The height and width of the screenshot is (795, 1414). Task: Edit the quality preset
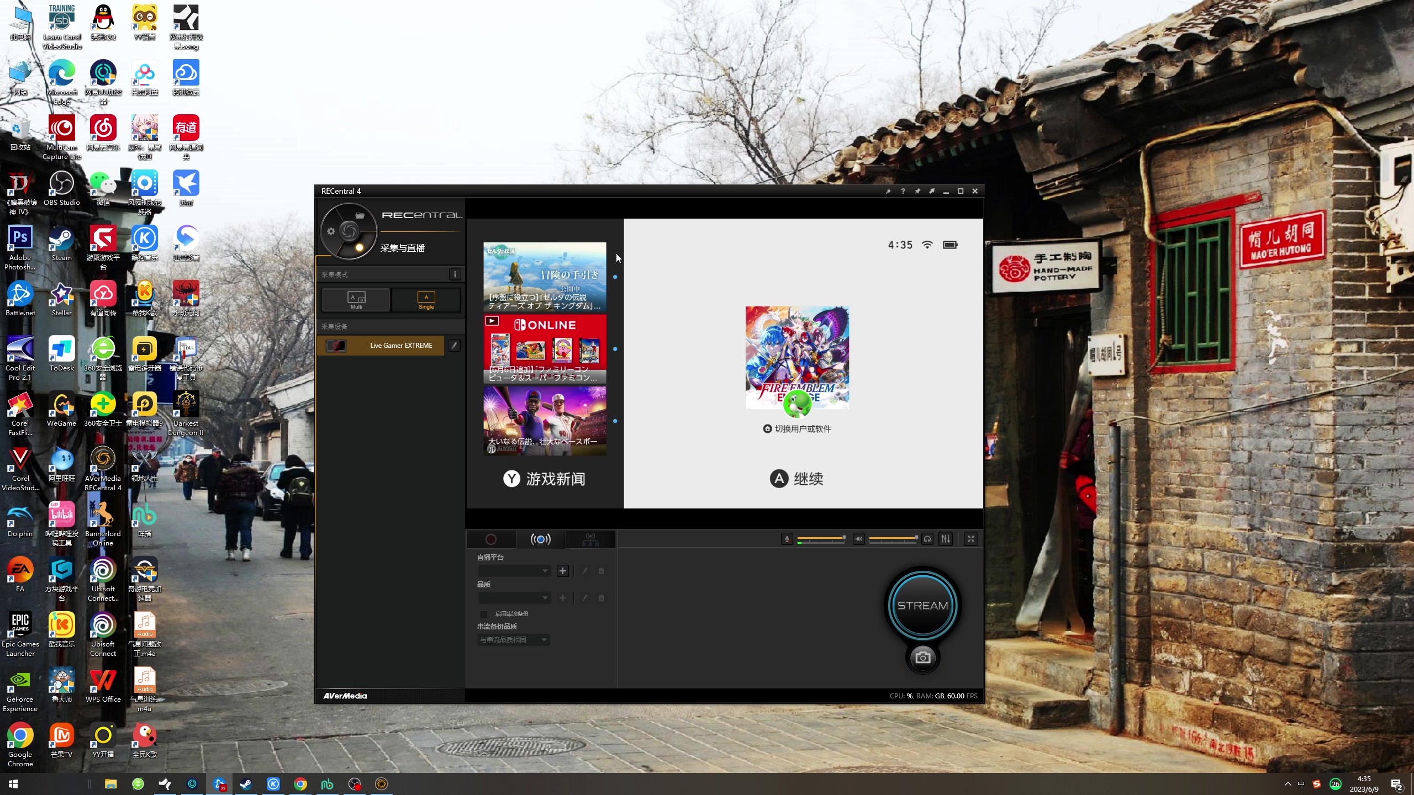(584, 598)
